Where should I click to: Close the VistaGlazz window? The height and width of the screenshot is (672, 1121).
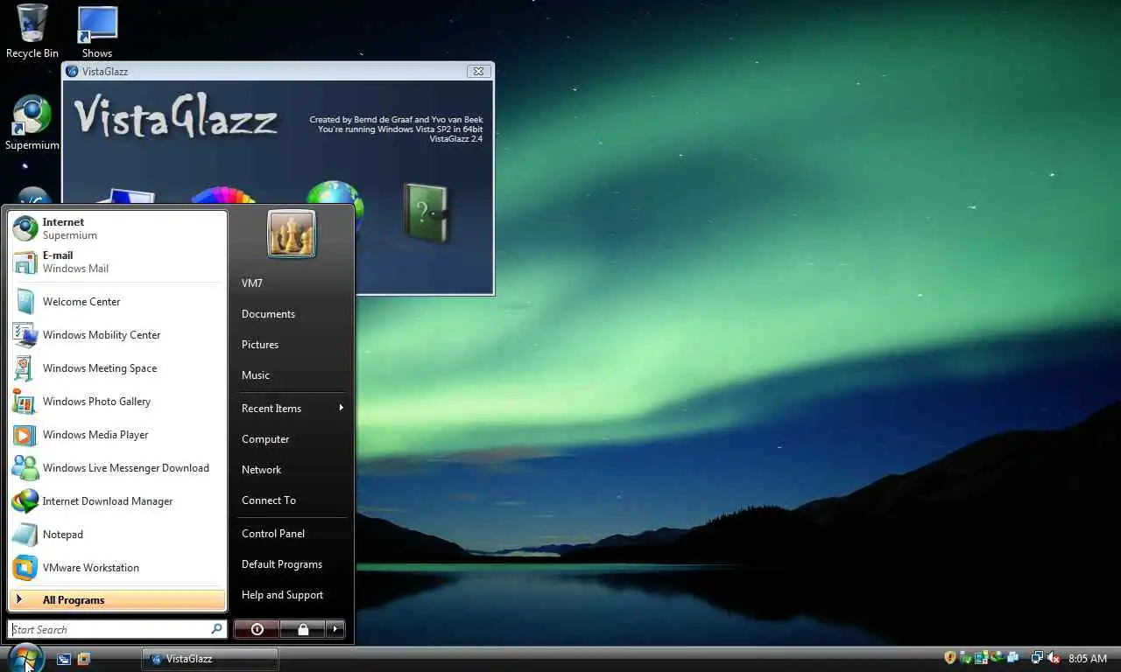click(477, 72)
